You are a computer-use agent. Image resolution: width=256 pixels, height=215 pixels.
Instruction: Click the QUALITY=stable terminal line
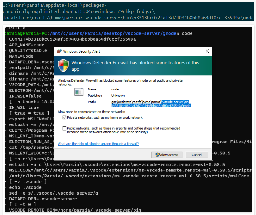pyautogui.click(x=28, y=50)
